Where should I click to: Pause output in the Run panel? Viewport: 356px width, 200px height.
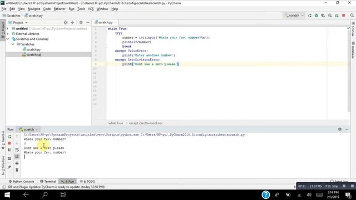(x=9, y=150)
